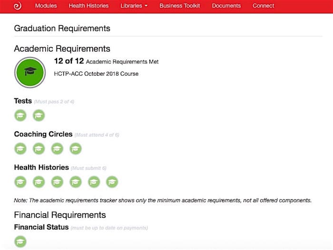
Task: Select the third Coaching Circles badge
Action: tap(57, 149)
